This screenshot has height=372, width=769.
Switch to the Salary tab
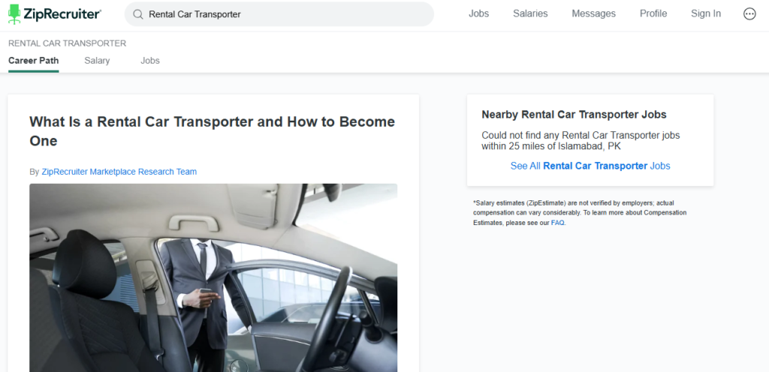(x=97, y=61)
